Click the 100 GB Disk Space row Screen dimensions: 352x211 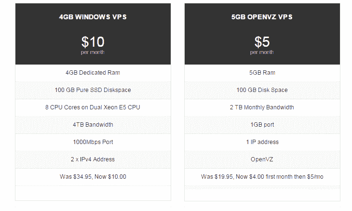click(262, 90)
